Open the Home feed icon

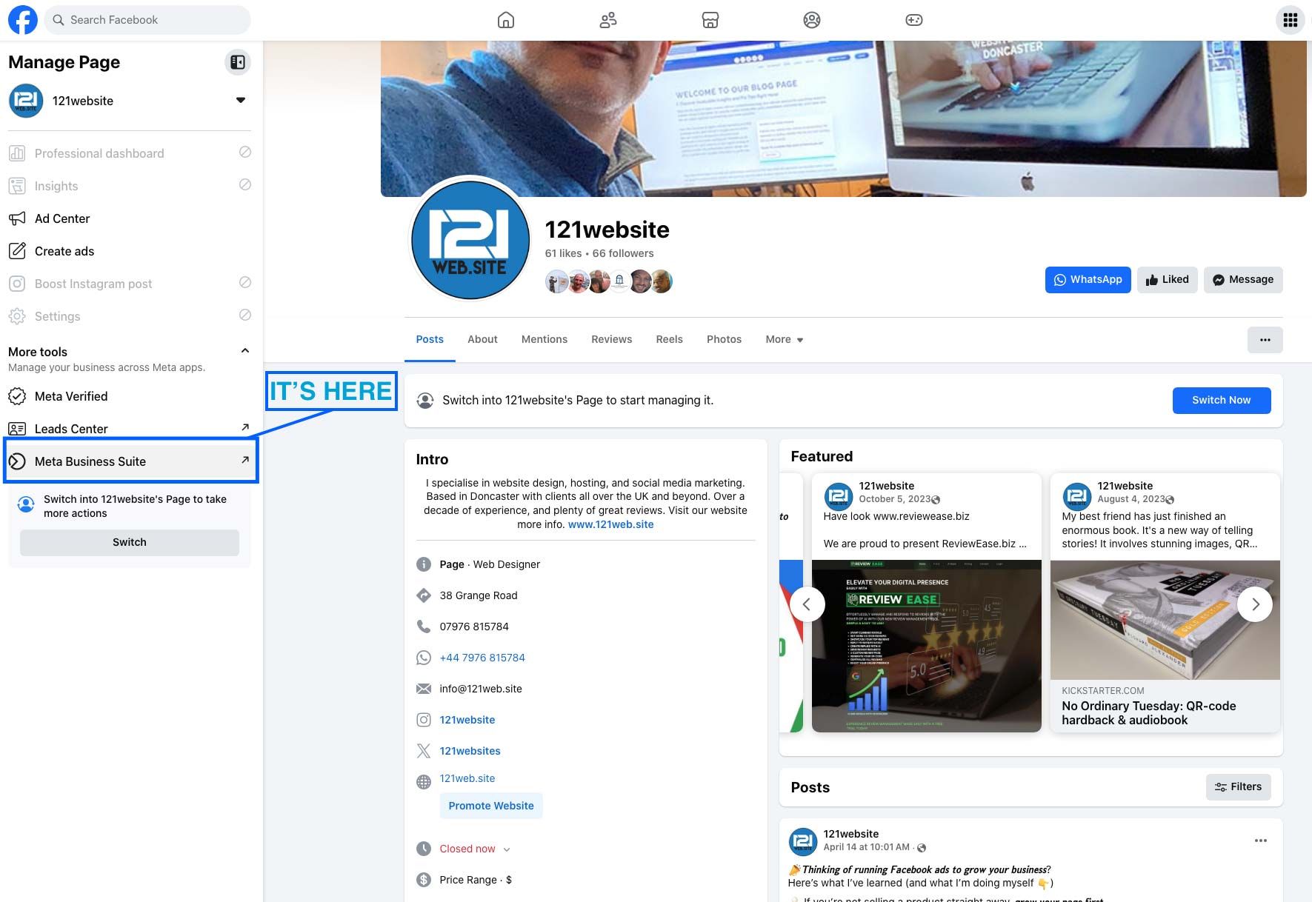click(x=506, y=20)
